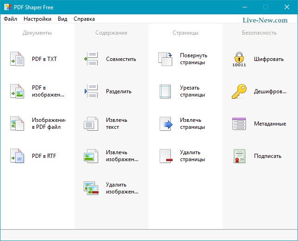Image resolution: width=298 pixels, height=241 pixels.
Task: Open the Настройки menu
Action: [37, 19]
